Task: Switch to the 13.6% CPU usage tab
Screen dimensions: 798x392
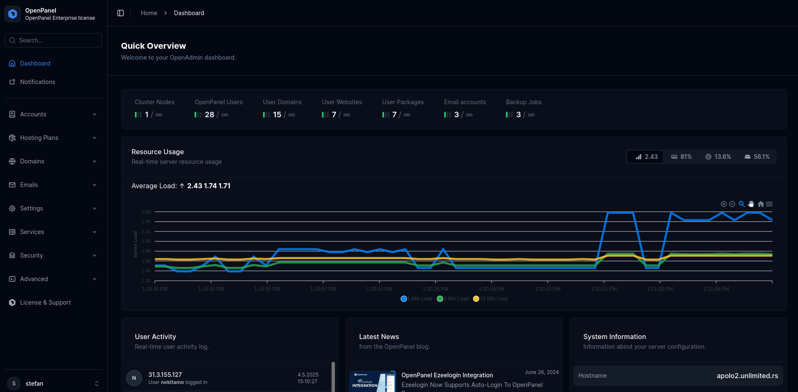Action: [718, 157]
